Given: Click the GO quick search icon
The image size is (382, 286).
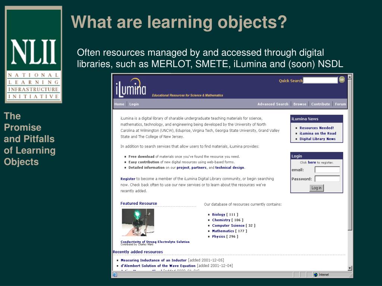Looking at the screenshot, I should (342, 80).
